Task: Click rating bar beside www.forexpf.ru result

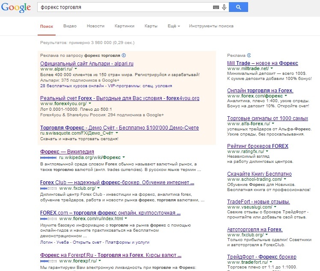Action: (x=48, y=261)
